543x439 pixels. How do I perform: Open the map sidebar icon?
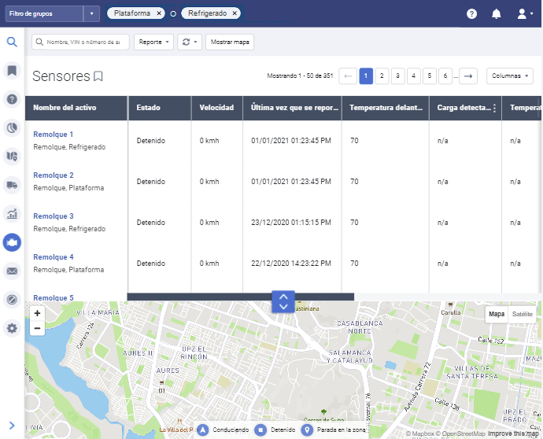click(x=12, y=157)
